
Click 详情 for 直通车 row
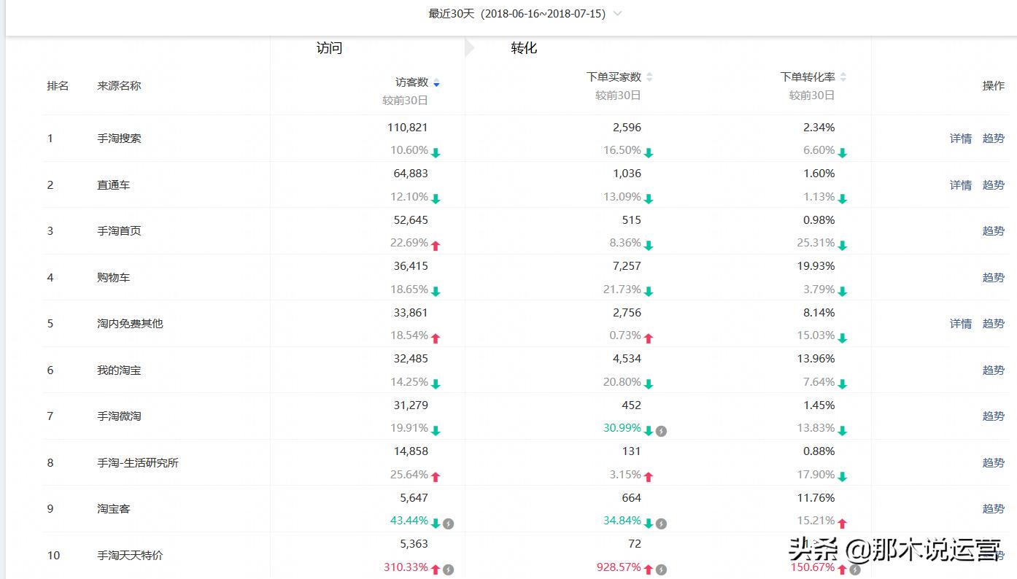[x=960, y=185]
